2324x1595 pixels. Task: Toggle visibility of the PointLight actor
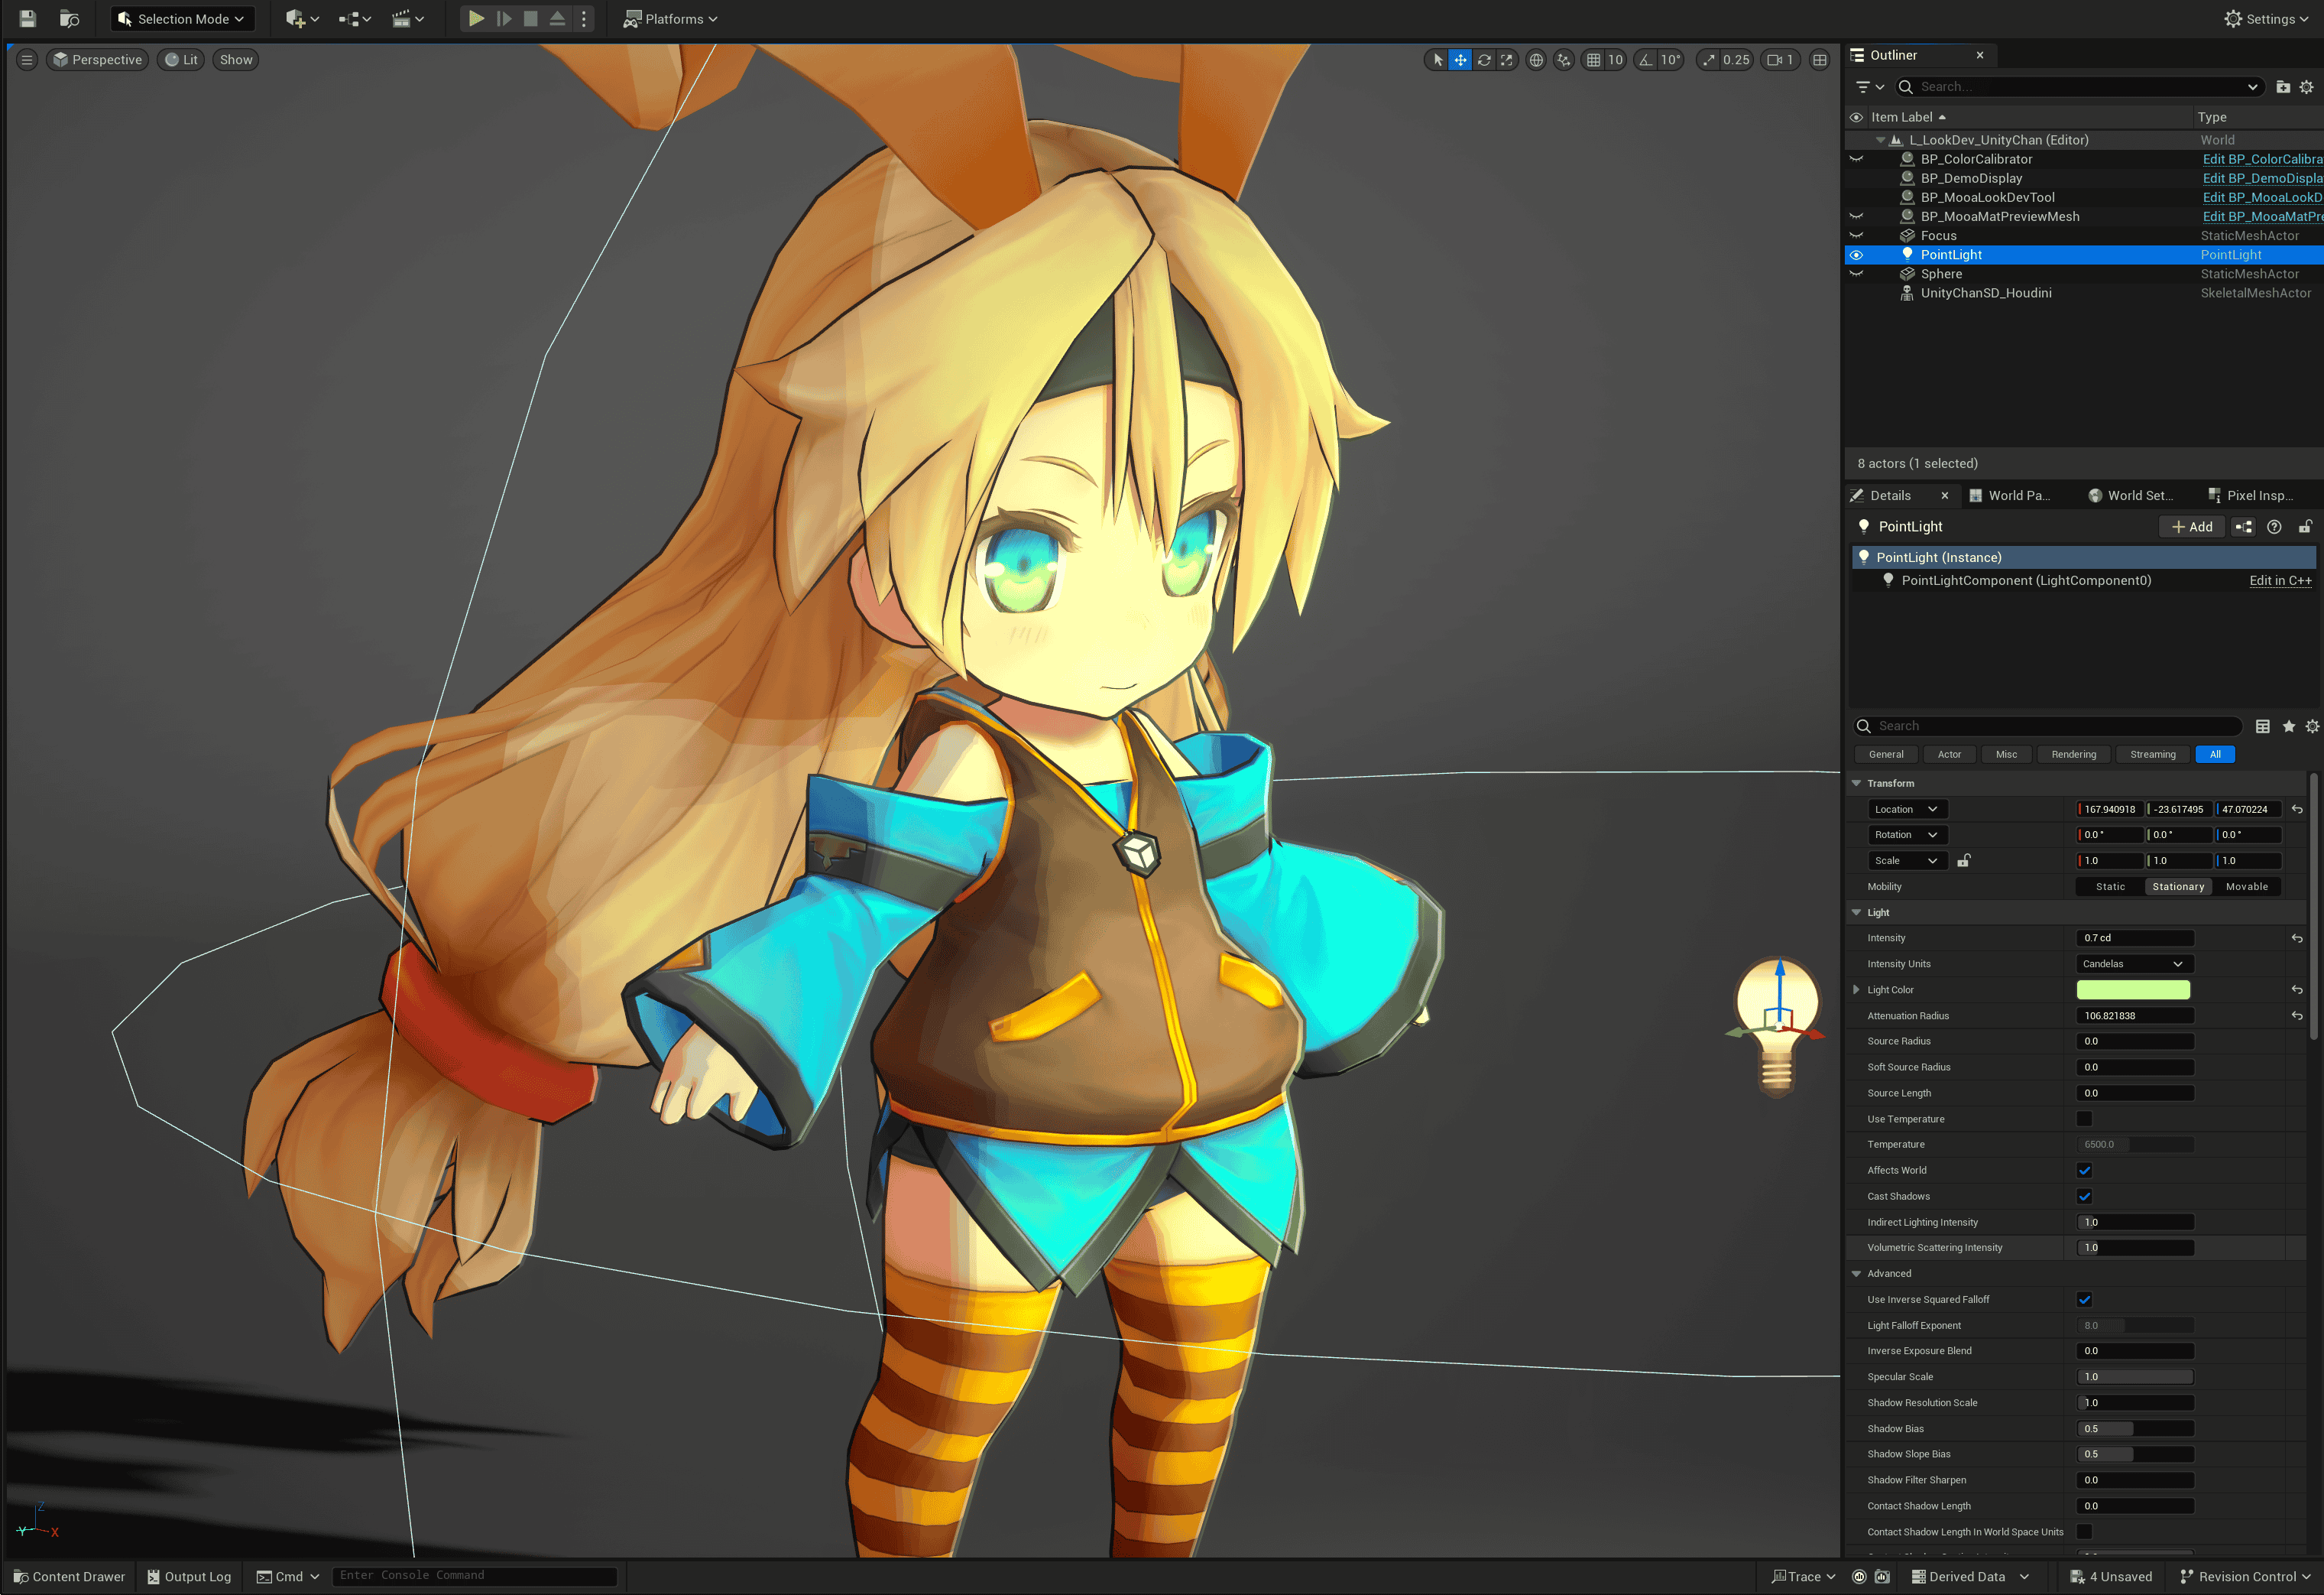pyautogui.click(x=1856, y=255)
